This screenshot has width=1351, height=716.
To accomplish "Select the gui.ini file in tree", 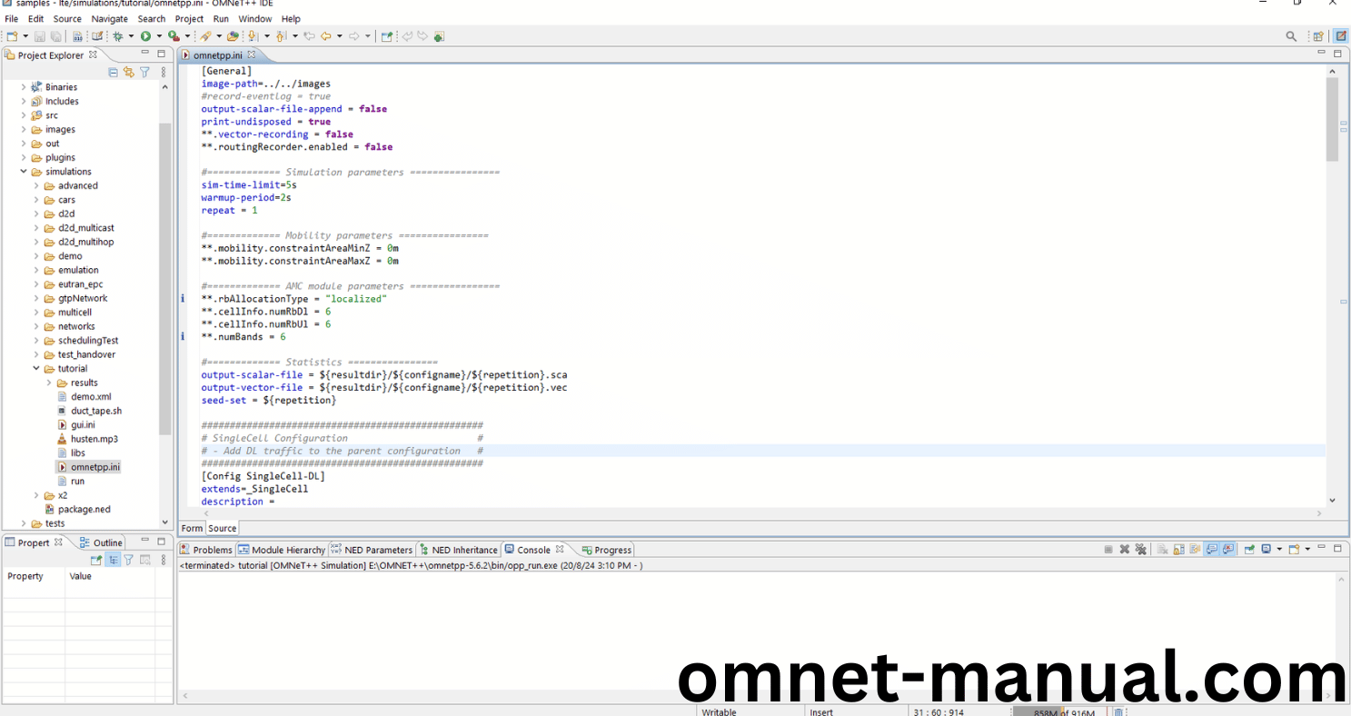I will click(x=83, y=424).
